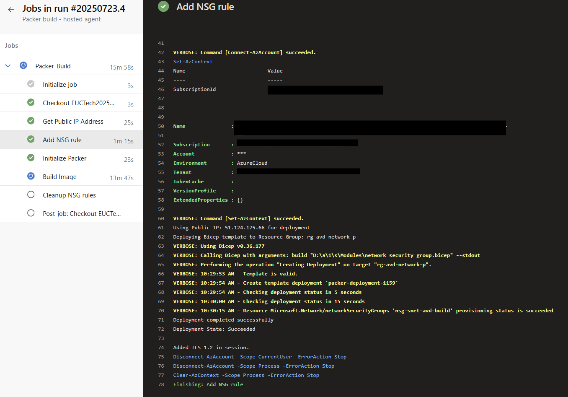Image resolution: width=568 pixels, height=397 pixels.
Task: Click log line number 70
Action: (161, 311)
